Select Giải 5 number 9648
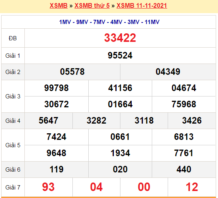The width and height of the screenshot is (218, 198). click(57, 153)
